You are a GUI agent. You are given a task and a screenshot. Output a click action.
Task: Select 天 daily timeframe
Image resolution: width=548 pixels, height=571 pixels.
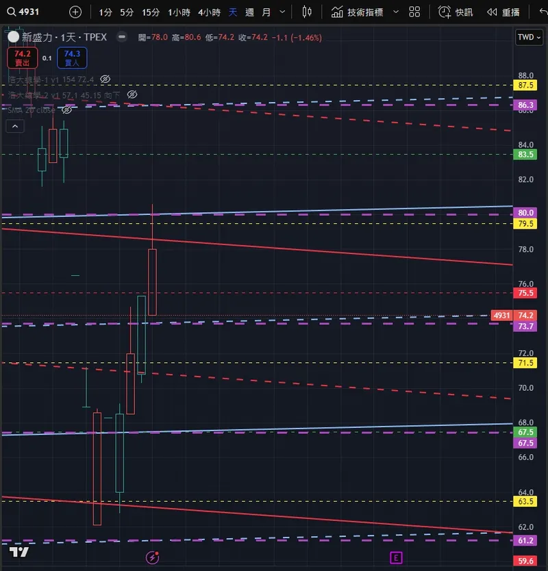tap(233, 12)
